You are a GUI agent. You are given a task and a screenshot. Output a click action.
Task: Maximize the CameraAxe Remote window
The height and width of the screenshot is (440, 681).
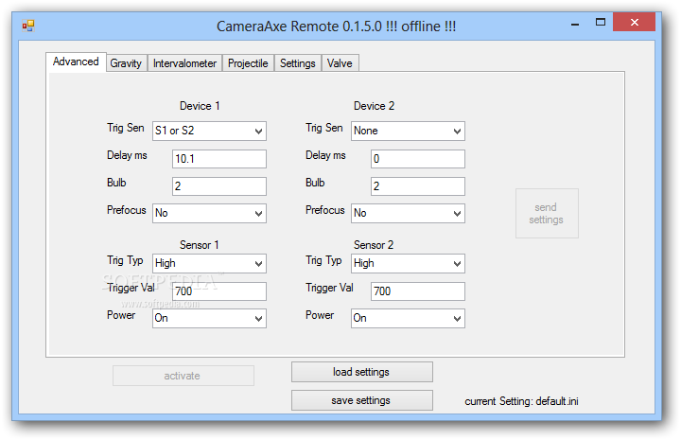click(x=601, y=22)
